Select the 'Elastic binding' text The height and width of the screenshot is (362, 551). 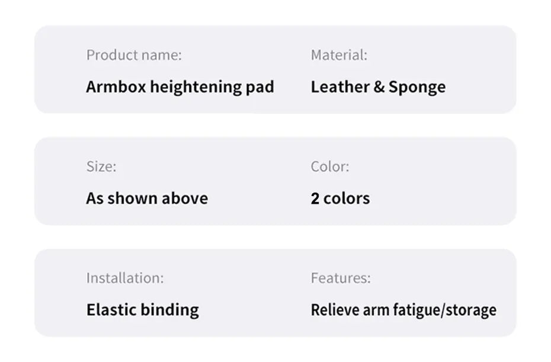point(142,310)
